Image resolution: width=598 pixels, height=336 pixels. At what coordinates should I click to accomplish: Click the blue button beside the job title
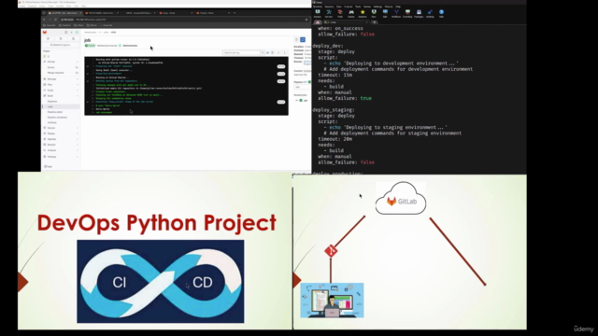click(x=303, y=39)
